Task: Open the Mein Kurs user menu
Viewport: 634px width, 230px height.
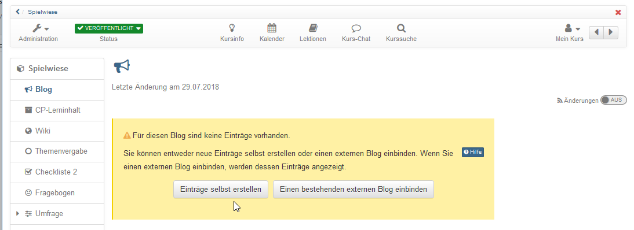Action: click(570, 33)
